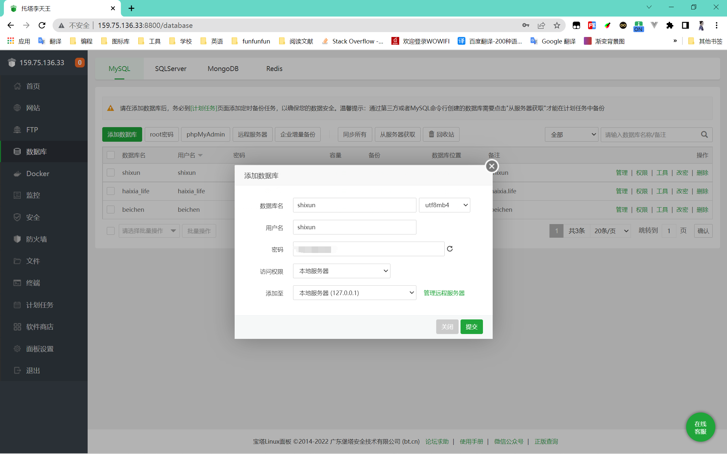The width and height of the screenshot is (727, 454).
Task: Expand the access permission dropdown
Action: point(341,271)
